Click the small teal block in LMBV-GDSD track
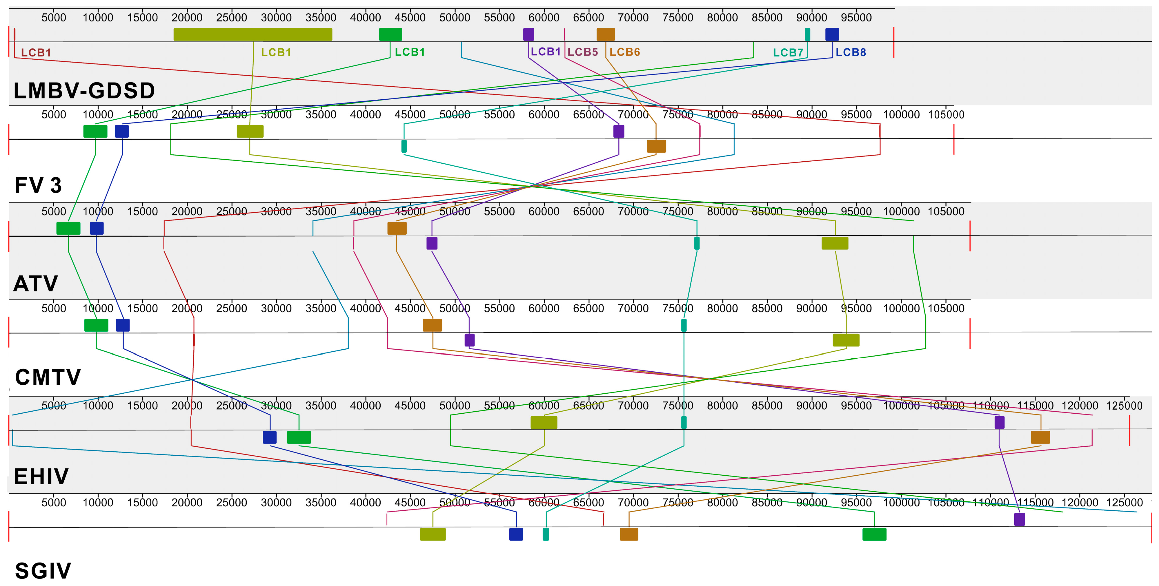Viewport: 1159px width, 586px height. coord(807,34)
